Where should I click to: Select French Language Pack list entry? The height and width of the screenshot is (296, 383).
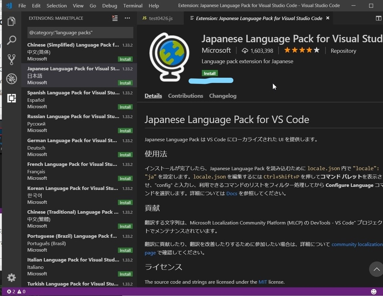click(x=79, y=171)
